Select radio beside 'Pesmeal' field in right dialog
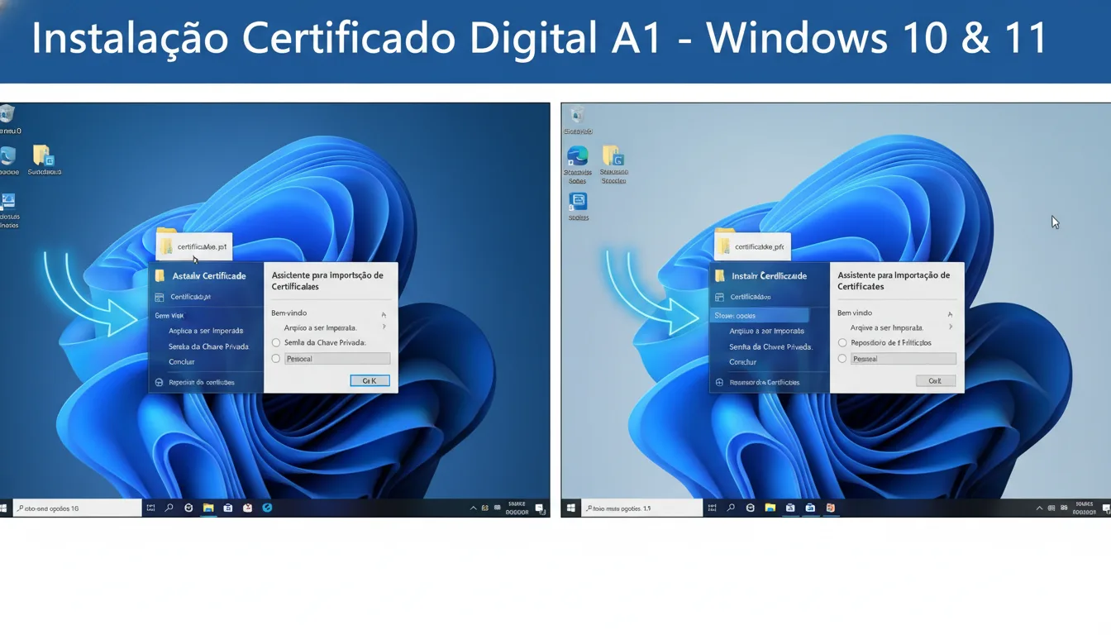The image size is (1111, 635). point(842,359)
